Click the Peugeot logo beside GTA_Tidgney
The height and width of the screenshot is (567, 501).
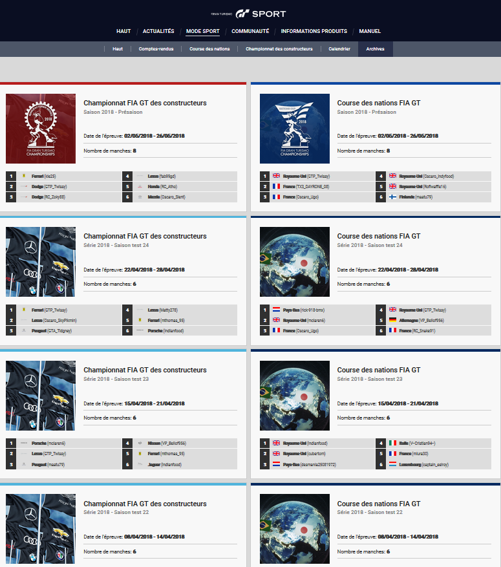tap(24, 330)
